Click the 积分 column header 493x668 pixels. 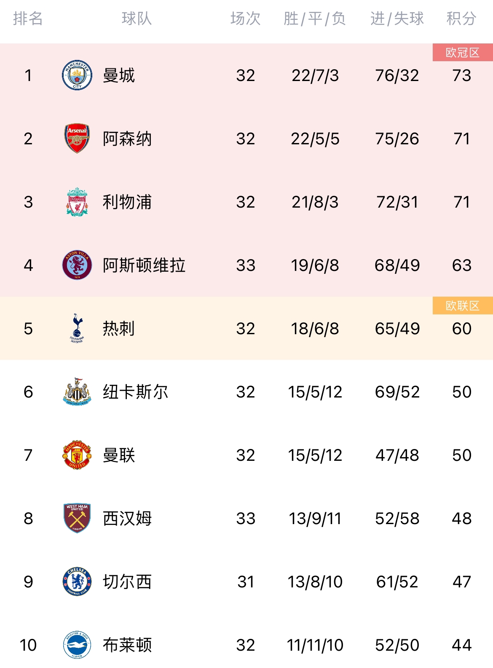[x=461, y=19]
